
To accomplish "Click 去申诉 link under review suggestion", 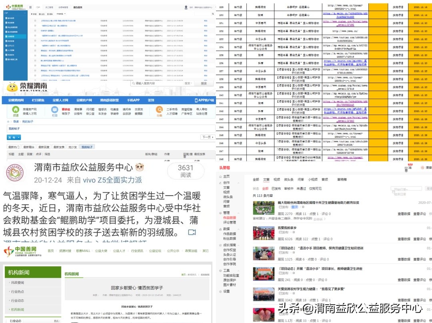I will [x=319, y=219].
